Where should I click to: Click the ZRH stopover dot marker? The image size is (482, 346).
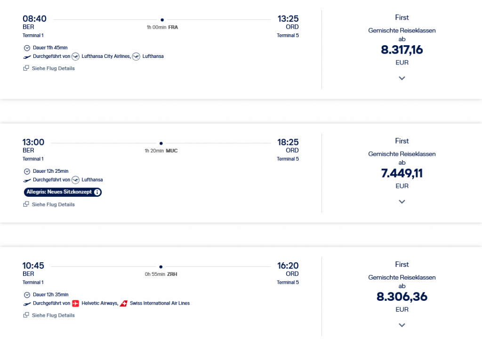click(x=161, y=266)
